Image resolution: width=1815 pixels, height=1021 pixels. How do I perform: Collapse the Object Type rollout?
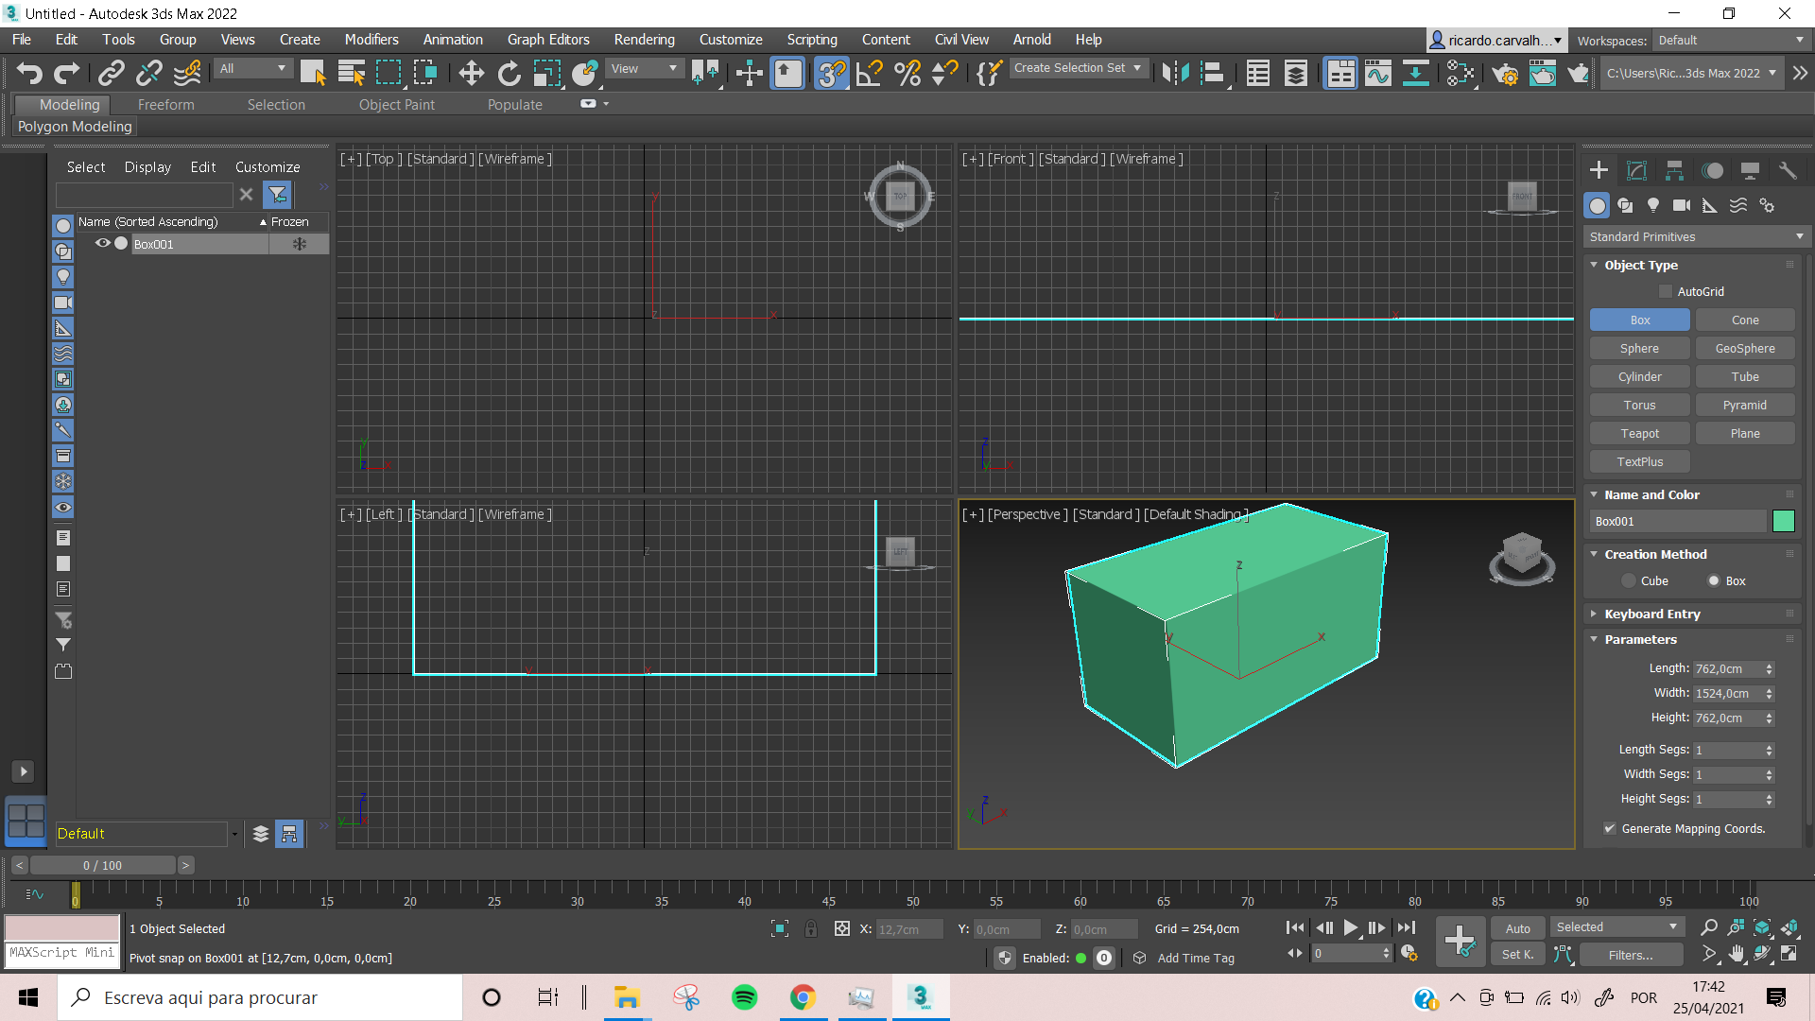[1640, 265]
